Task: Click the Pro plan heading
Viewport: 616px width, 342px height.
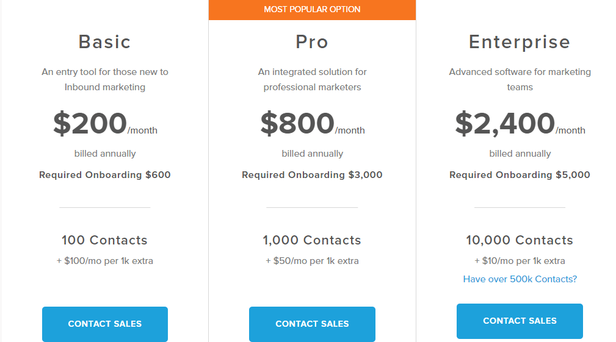Action: pyautogui.click(x=312, y=42)
